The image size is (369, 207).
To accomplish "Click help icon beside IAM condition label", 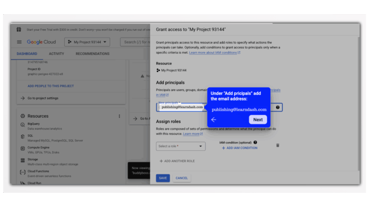I will [255, 143].
